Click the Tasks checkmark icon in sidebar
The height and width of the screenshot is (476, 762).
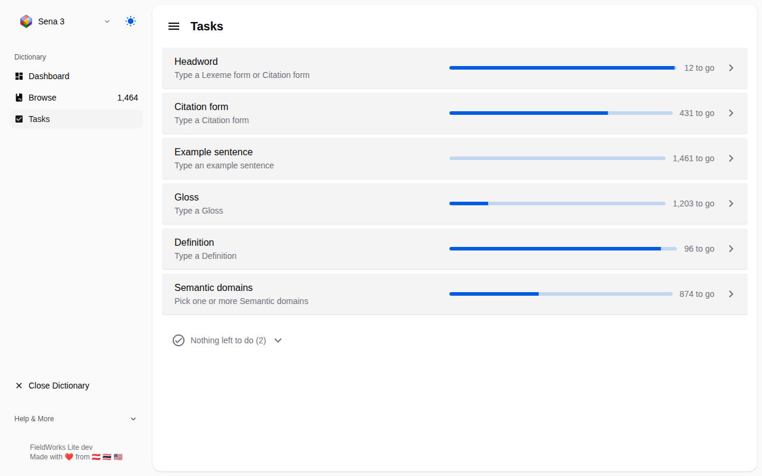tap(19, 119)
